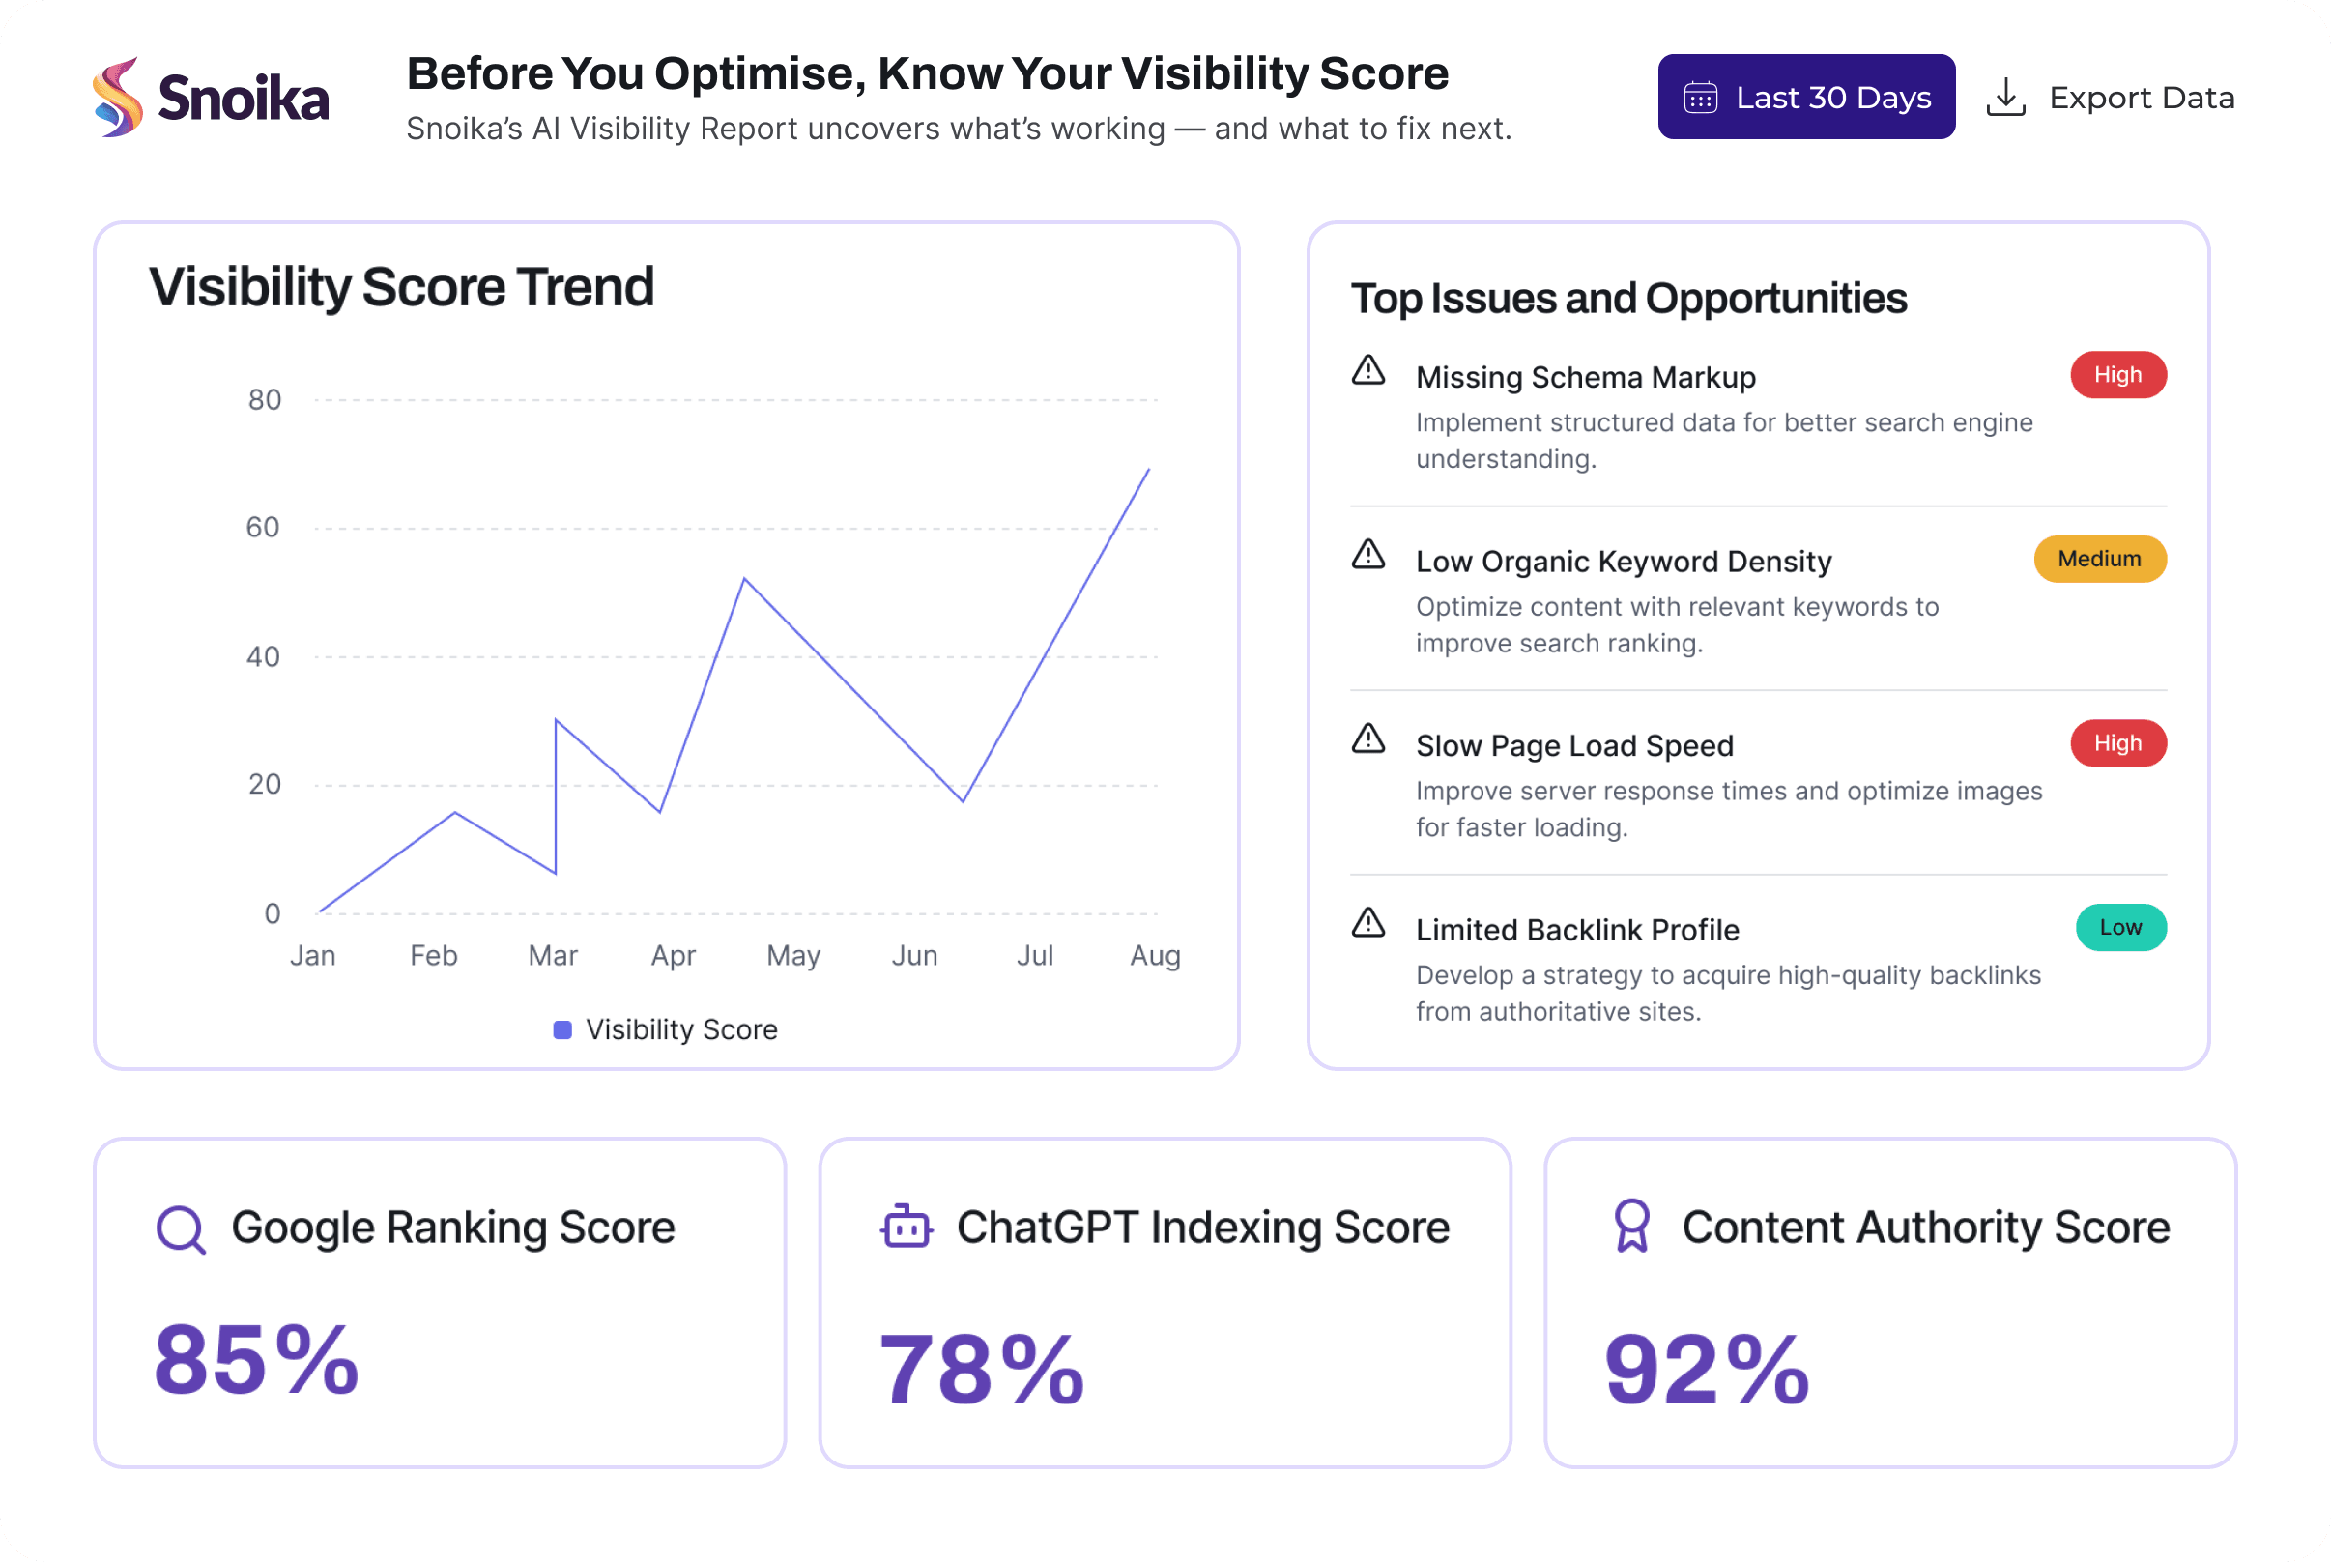Toggle the Visibility Score legend marker
The image size is (2331, 1562).
563,1029
